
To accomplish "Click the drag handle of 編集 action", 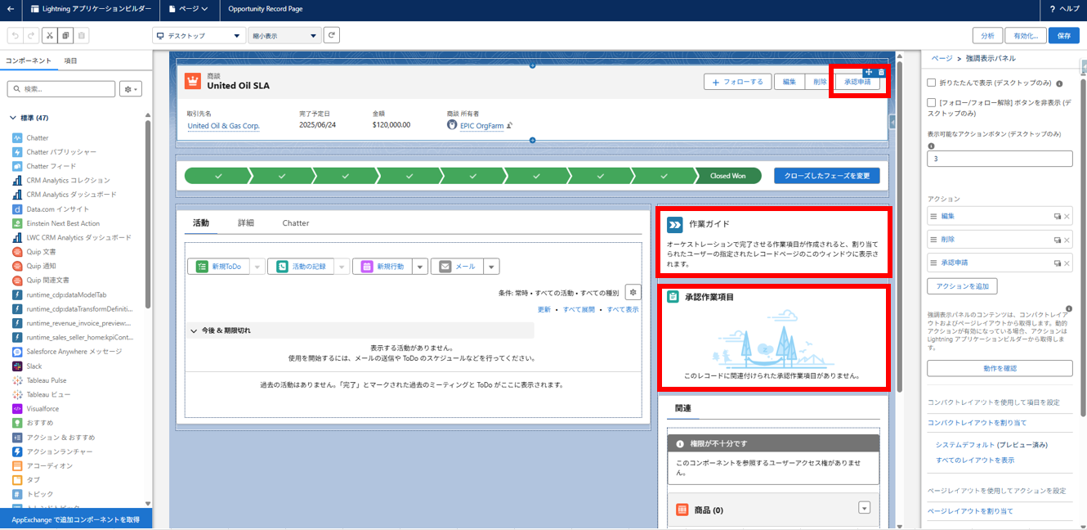I will [933, 216].
